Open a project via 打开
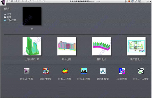The height and width of the screenshot is (98, 152). 8,14
